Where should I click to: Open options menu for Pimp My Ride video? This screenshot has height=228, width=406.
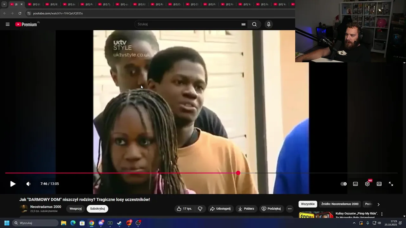pos(382,214)
